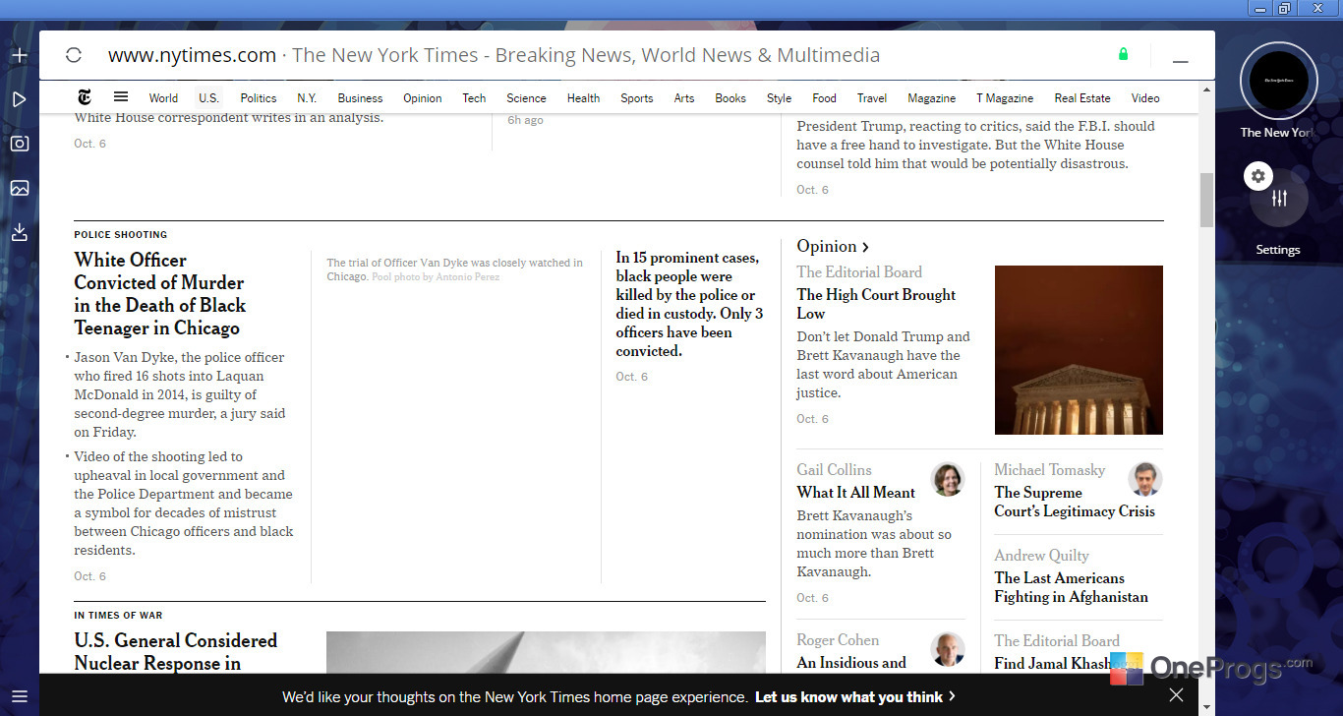Open the Video section
1343x716 pixels.
pyautogui.click(x=1145, y=98)
